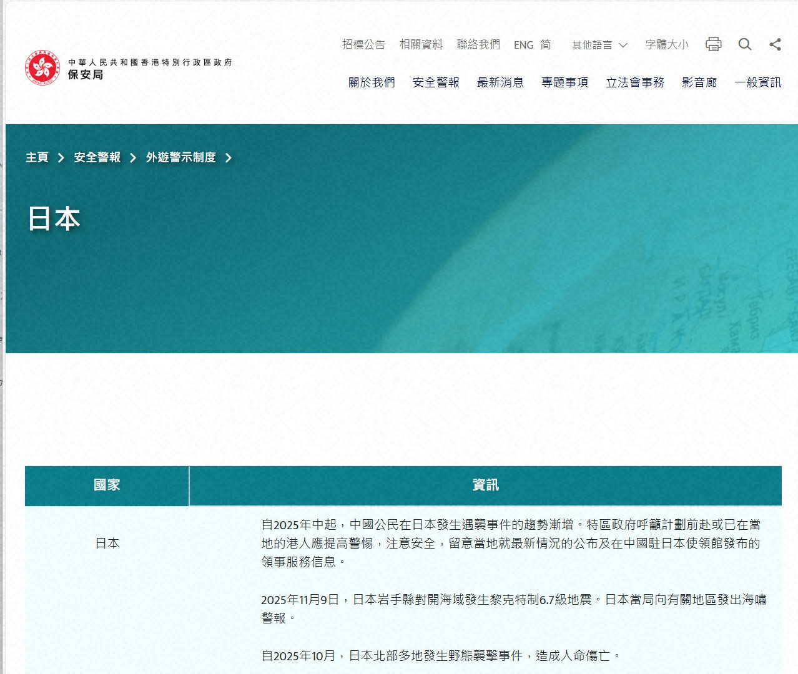Image resolution: width=798 pixels, height=674 pixels.
Task: Click the ENG language link
Action: click(x=523, y=45)
